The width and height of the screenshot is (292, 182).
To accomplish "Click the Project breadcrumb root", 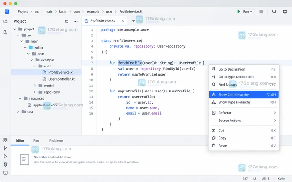I will pos(23,11).
